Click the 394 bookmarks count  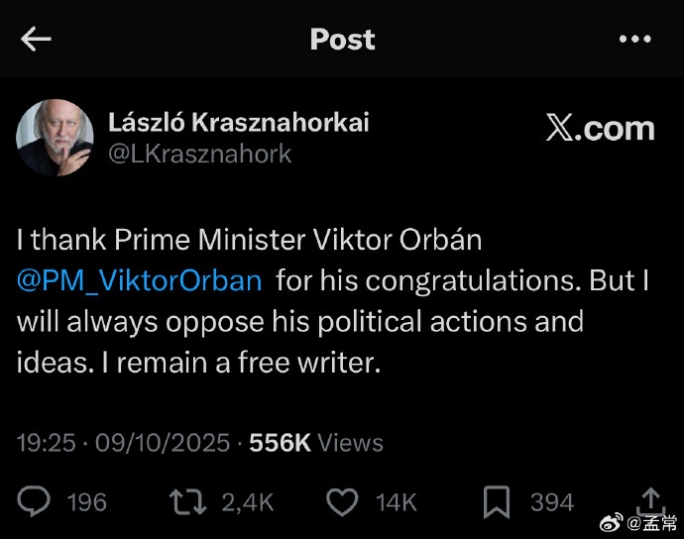[x=551, y=502]
